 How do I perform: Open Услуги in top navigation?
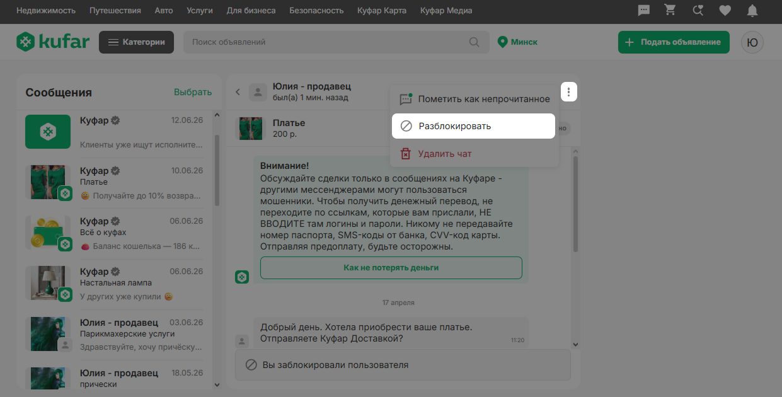(x=200, y=11)
